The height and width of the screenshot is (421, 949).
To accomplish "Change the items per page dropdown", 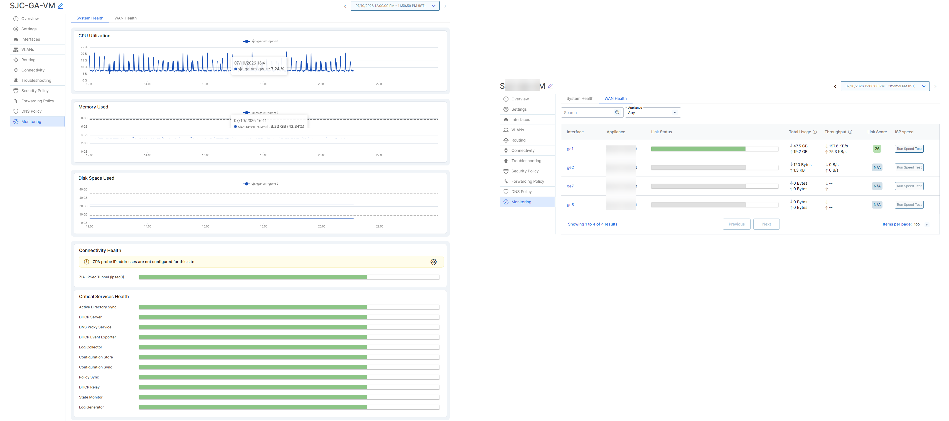I will click(921, 224).
